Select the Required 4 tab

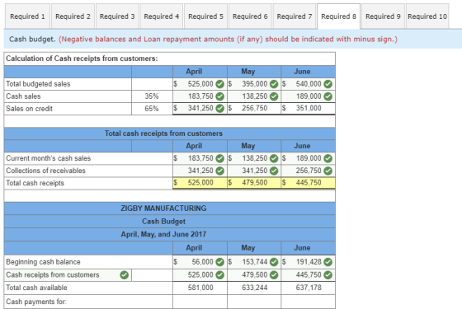pyautogui.click(x=162, y=16)
